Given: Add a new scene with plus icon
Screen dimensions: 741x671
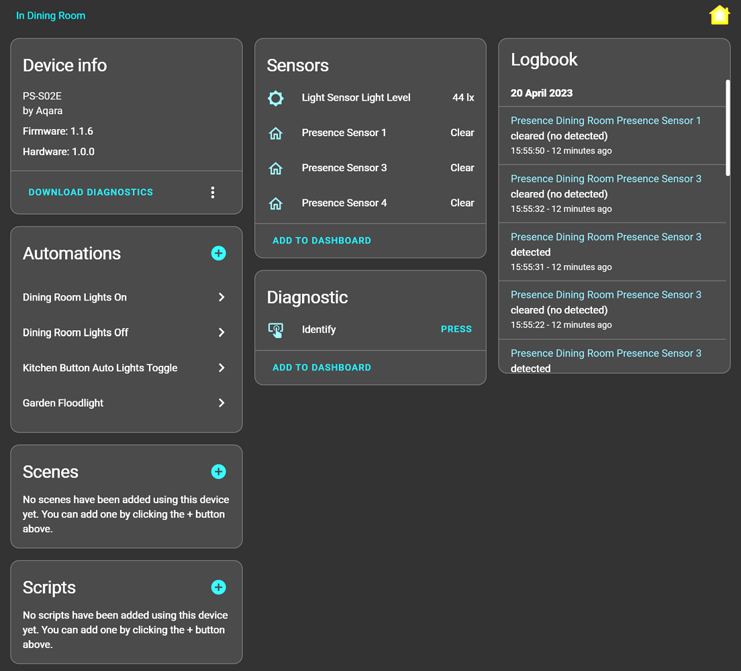Looking at the screenshot, I should tap(218, 472).
